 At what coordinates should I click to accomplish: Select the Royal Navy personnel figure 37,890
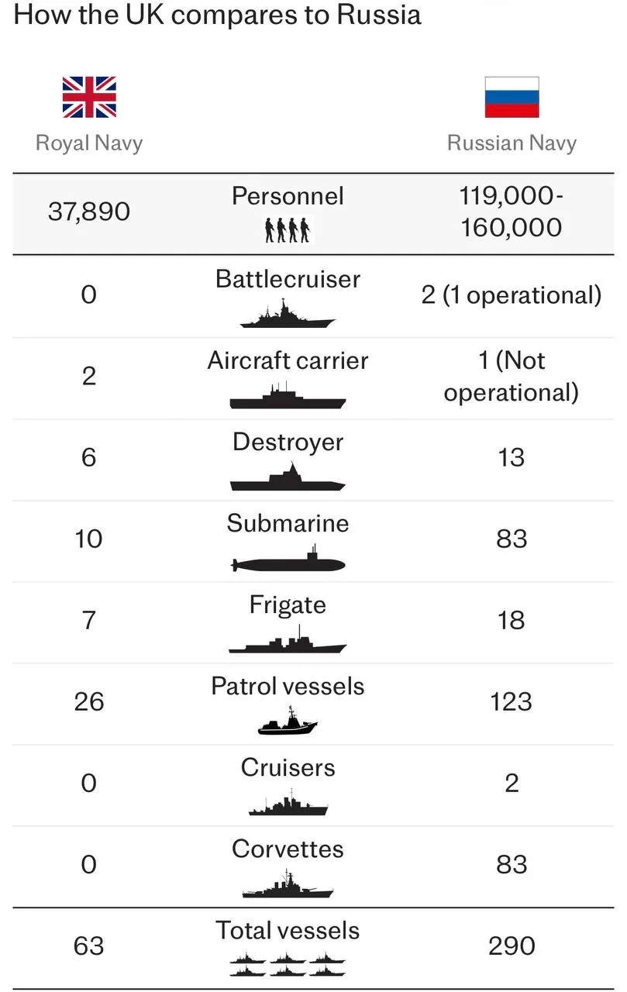coord(89,212)
